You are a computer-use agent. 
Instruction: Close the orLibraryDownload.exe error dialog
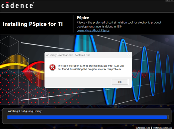tap(128, 55)
